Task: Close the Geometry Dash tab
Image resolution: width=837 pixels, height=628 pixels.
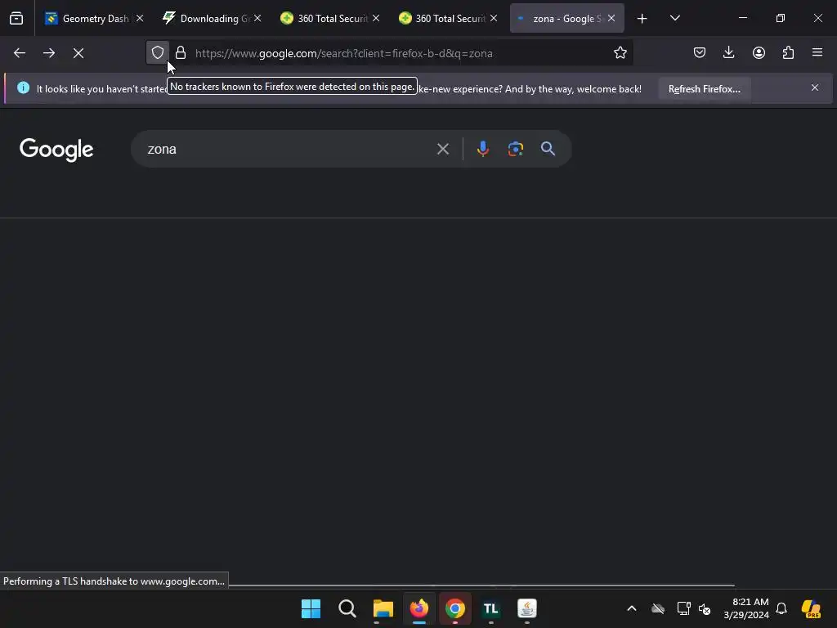Action: click(x=140, y=18)
